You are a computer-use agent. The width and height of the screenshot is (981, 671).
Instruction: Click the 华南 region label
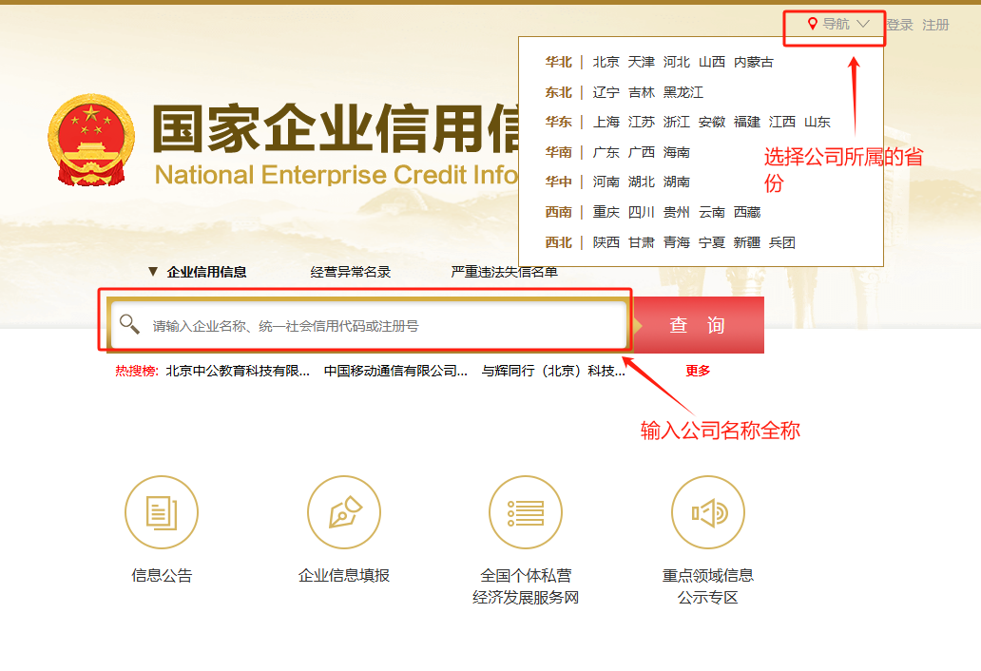pos(559,152)
